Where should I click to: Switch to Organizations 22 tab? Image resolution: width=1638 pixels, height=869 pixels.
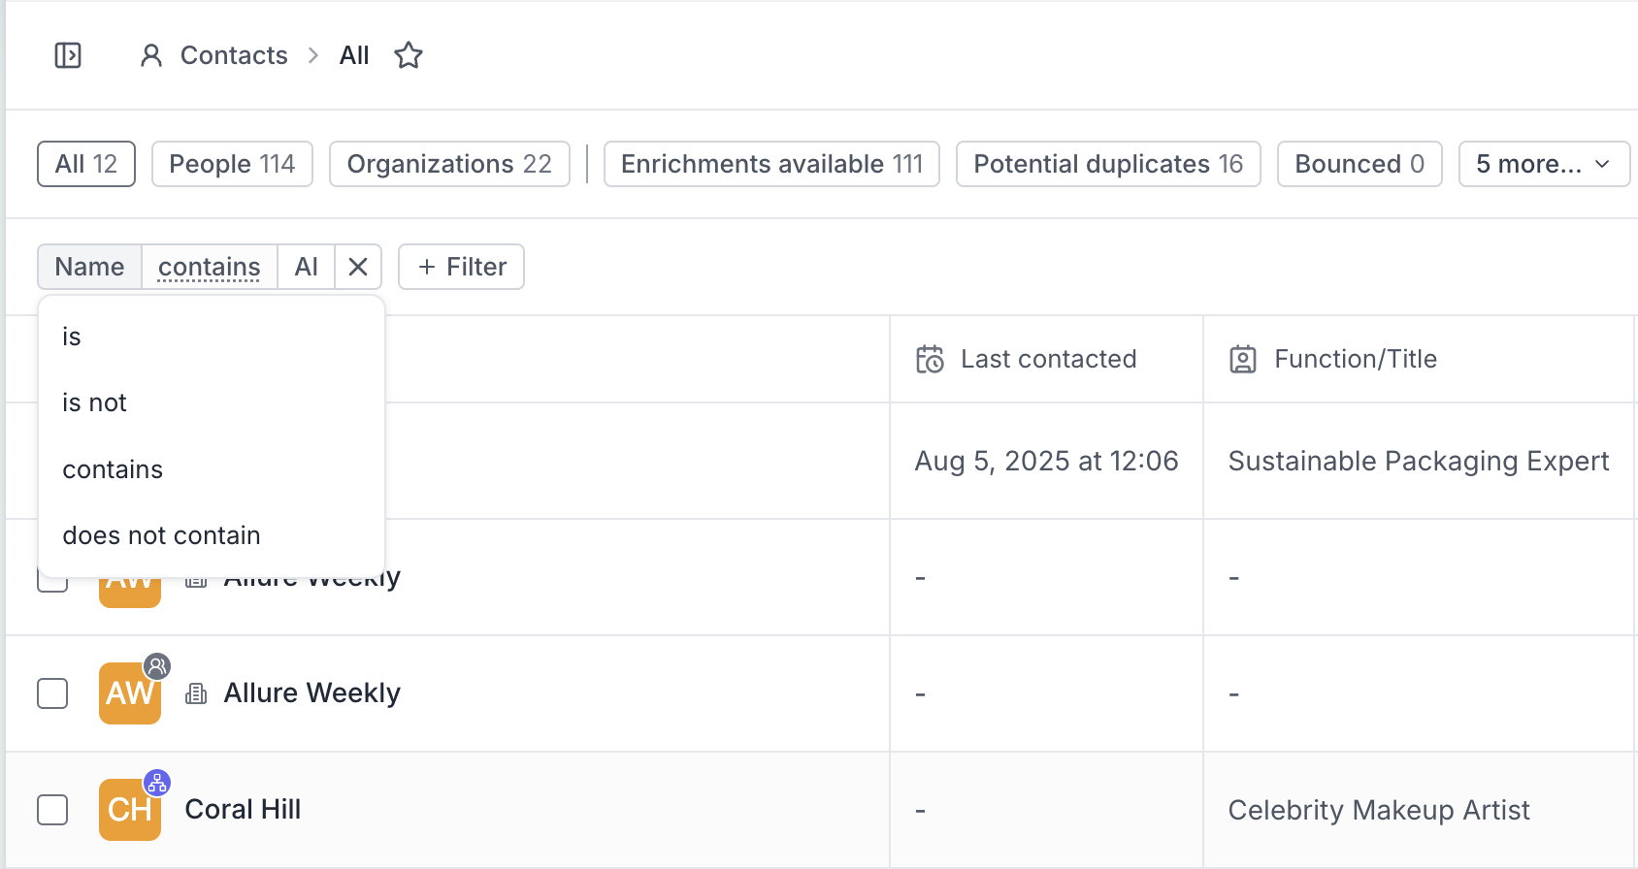click(x=449, y=164)
